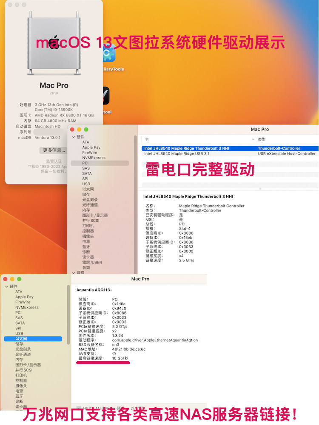This screenshot has height=425, width=319.
Task: Select 光纤通道 in lower sidebar
Action: pos(23,354)
